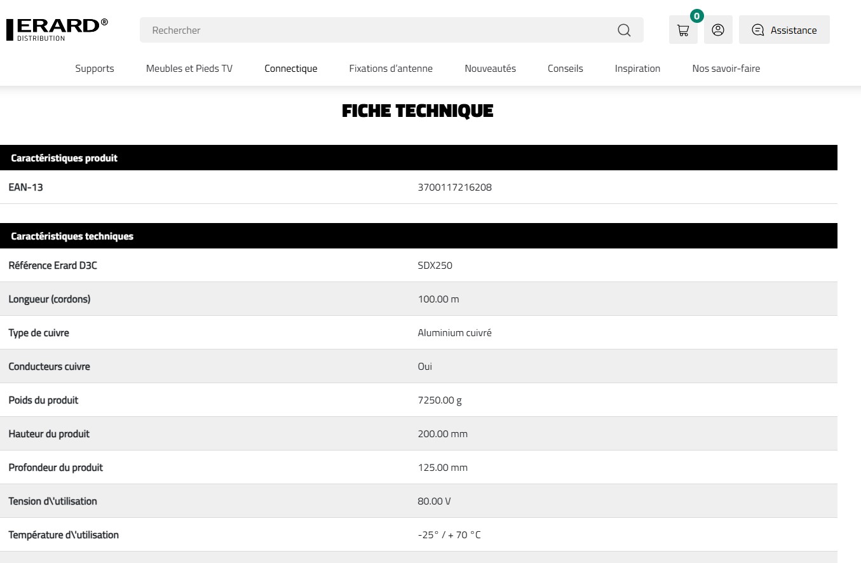Image resolution: width=861 pixels, height=563 pixels.
Task: Click the Erard Distribution logo
Action: click(57, 29)
